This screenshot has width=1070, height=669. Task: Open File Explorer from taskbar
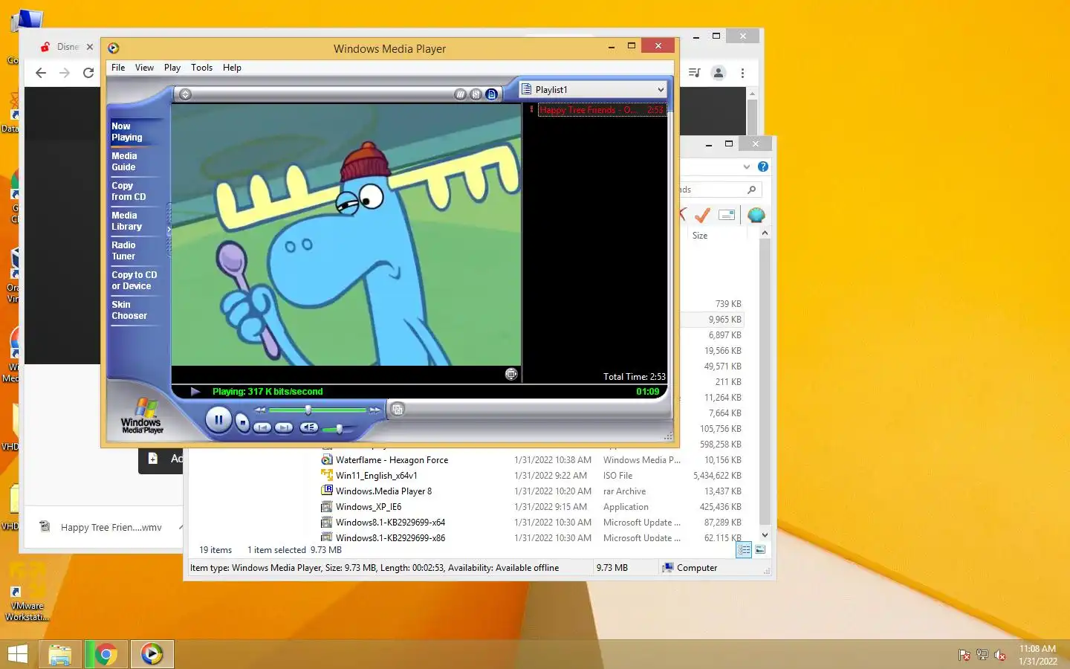tap(60, 654)
